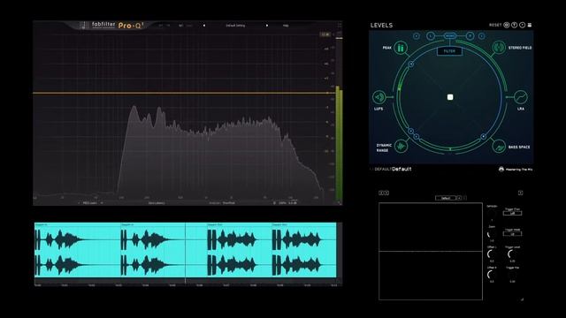Enable the FILTER button in Levels
The height and width of the screenshot is (318, 566).
pyautogui.click(x=449, y=51)
